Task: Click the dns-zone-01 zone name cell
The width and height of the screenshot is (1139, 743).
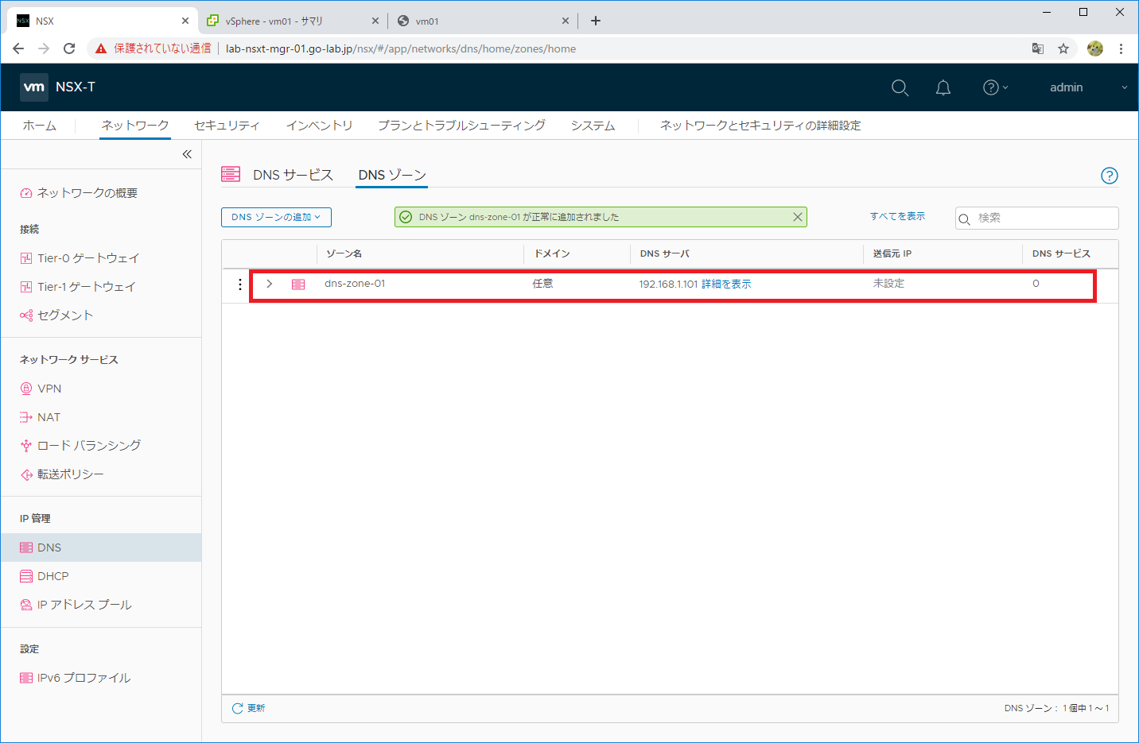Action: click(355, 284)
